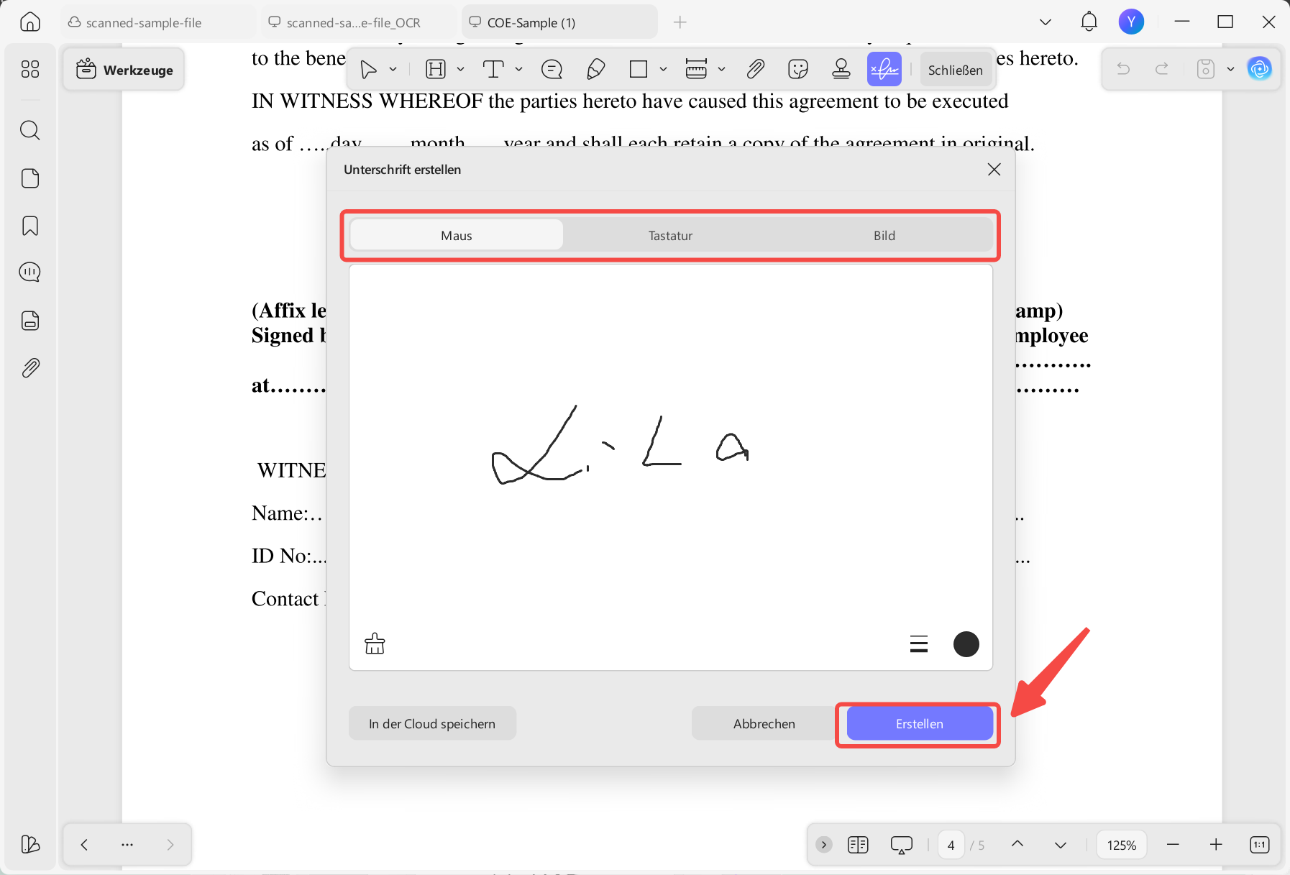
Task: Select the highlight text tool
Action: point(436,70)
